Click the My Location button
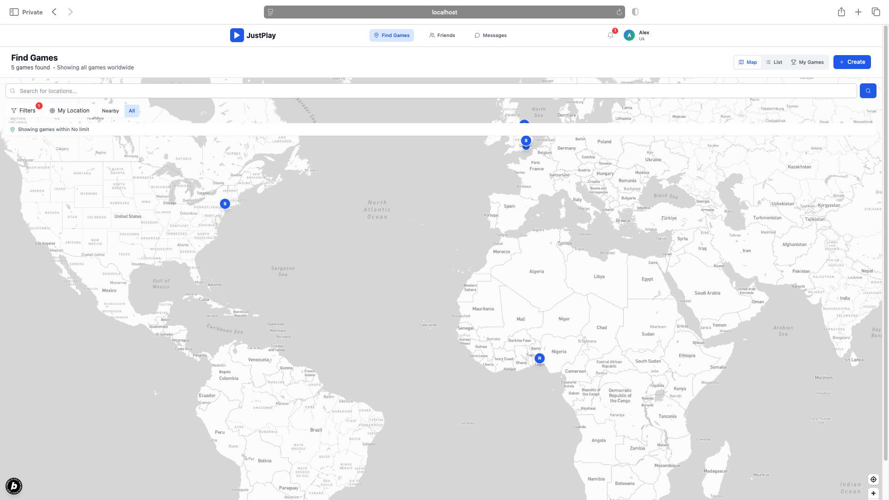This screenshot has height=500, width=889. tap(69, 111)
